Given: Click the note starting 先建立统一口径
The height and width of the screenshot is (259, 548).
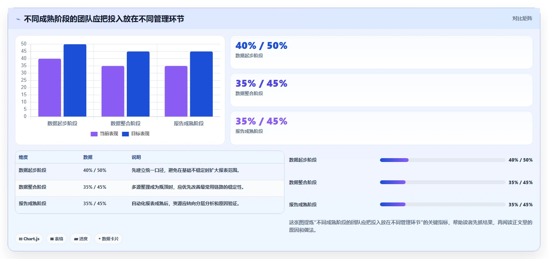Looking at the screenshot, I should coord(186,170).
